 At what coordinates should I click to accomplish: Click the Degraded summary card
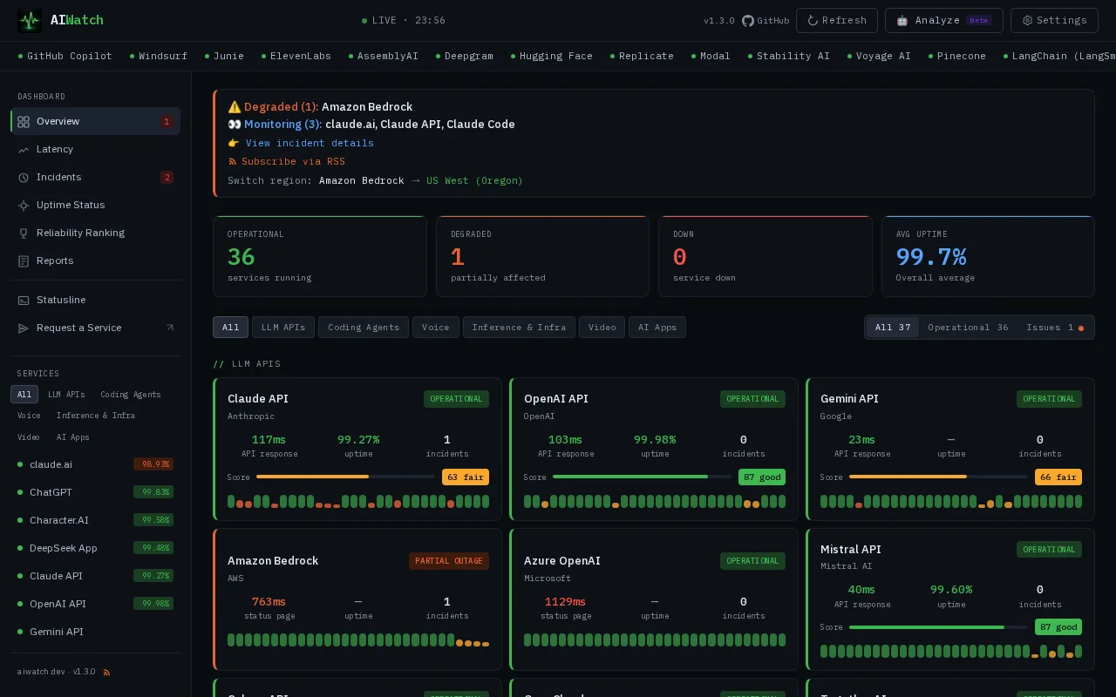542,256
